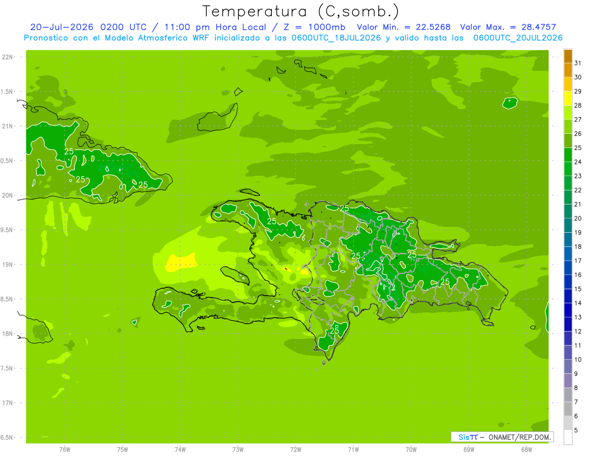Screen dimensions: 591x456
Task: Click the colorbar label '28'
Action: (x=578, y=105)
